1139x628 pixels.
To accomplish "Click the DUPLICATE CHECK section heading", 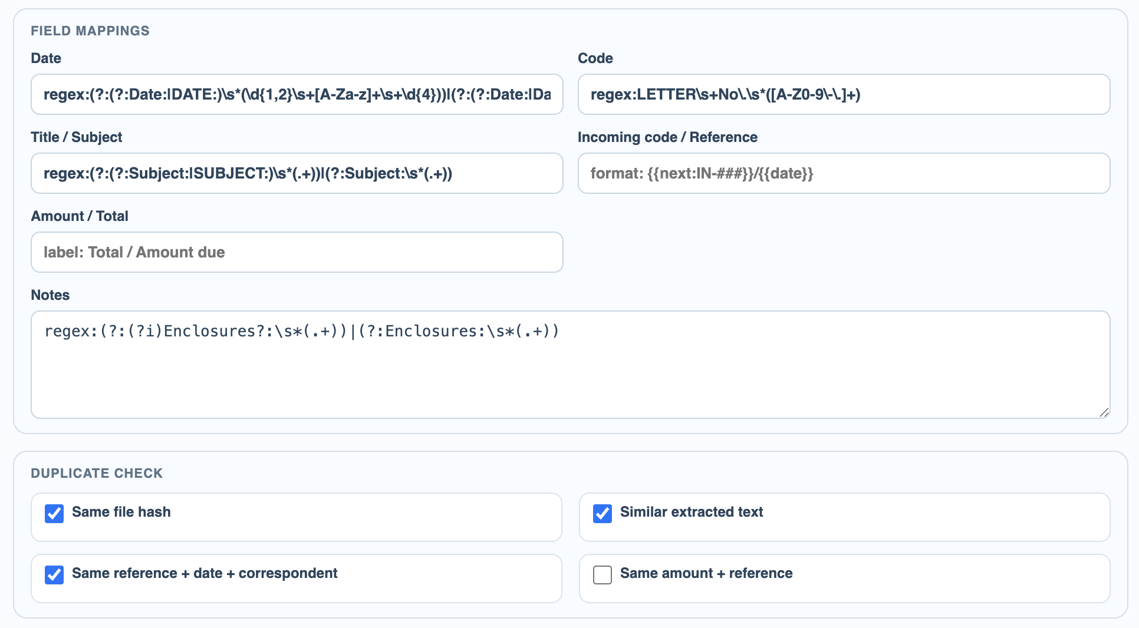I will 97,473.
